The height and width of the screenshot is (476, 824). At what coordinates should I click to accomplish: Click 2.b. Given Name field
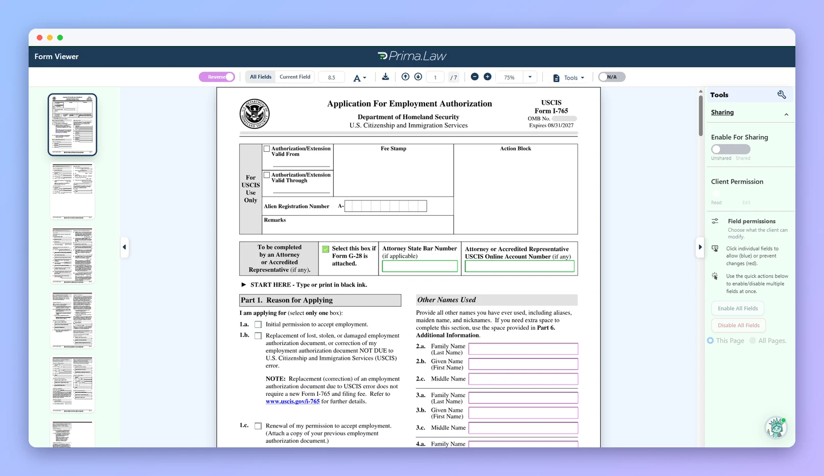click(x=523, y=364)
